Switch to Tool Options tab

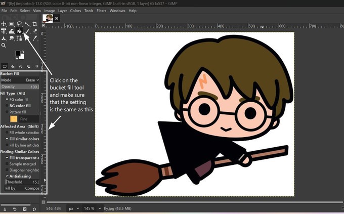pos(5,66)
